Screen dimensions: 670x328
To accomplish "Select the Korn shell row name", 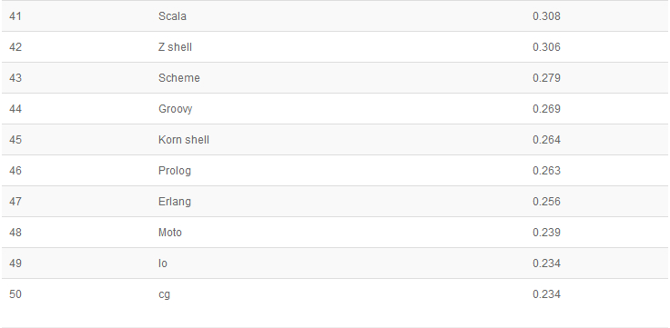I will click(x=184, y=140).
